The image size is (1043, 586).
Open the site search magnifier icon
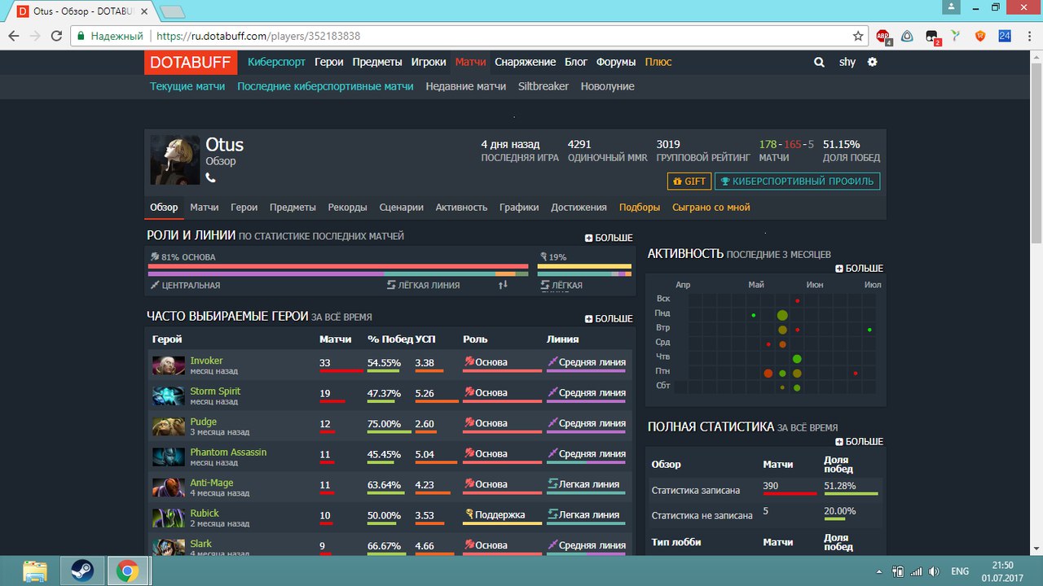click(819, 62)
